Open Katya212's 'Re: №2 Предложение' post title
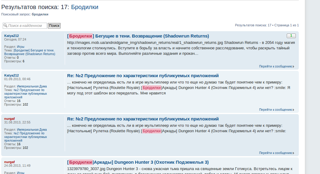This screenshot has height=174, width=320. pos(143,76)
